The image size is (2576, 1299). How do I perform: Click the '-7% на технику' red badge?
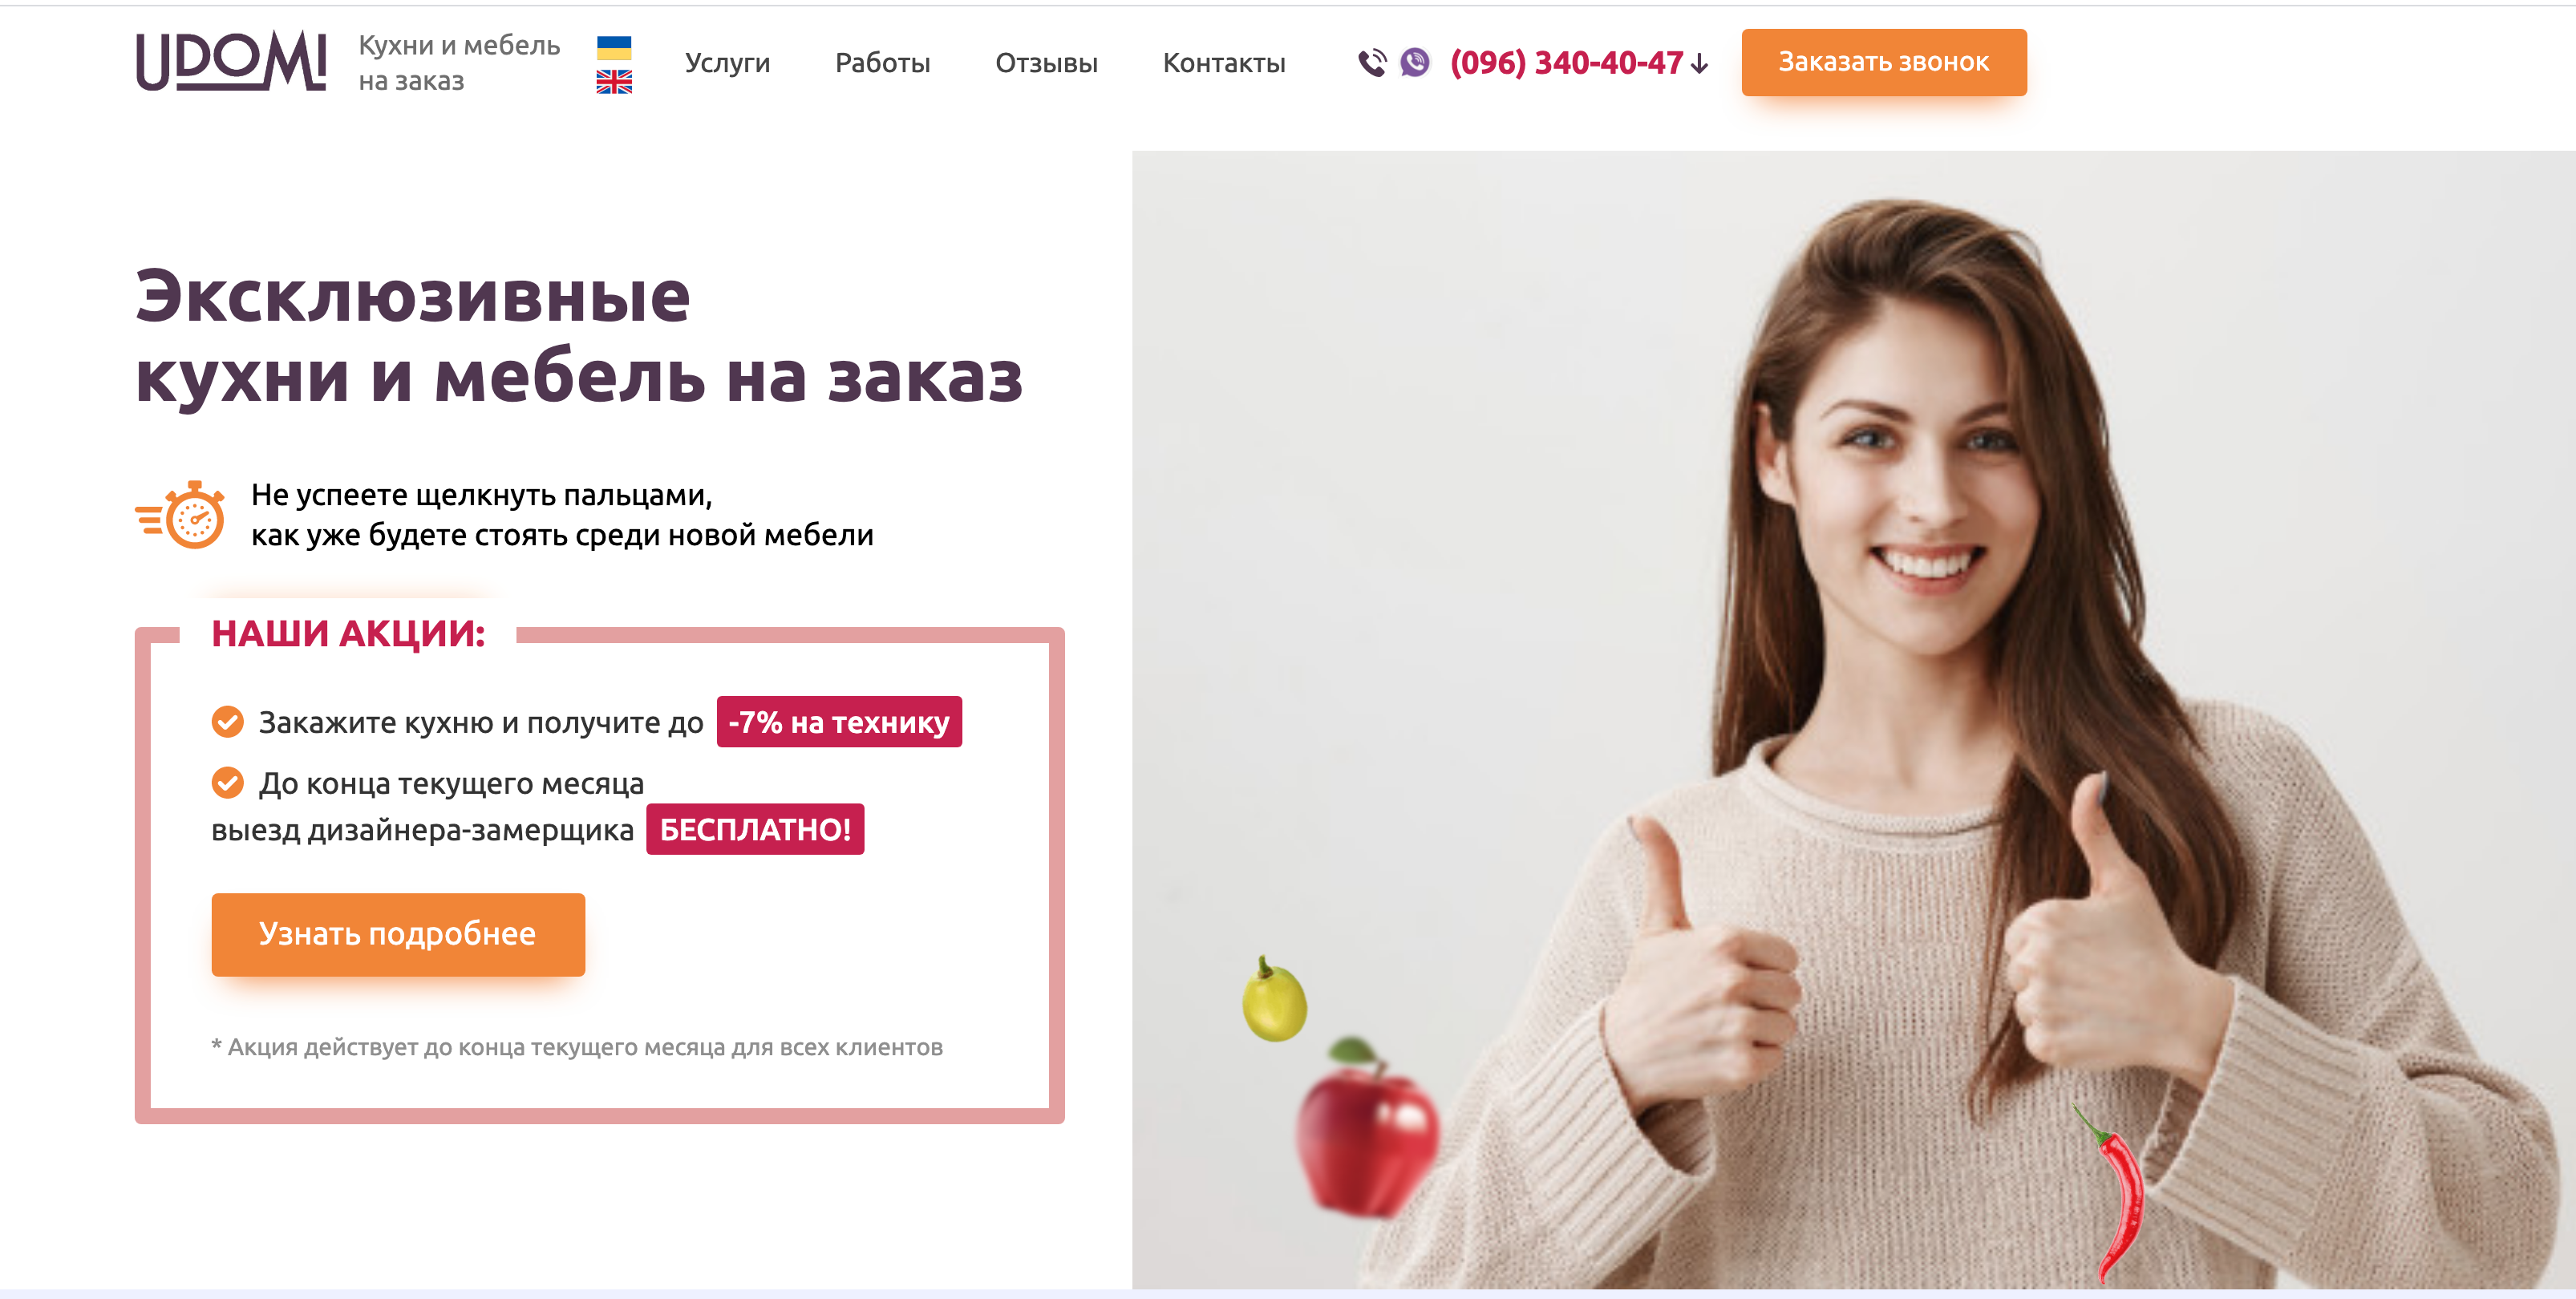[x=839, y=721]
